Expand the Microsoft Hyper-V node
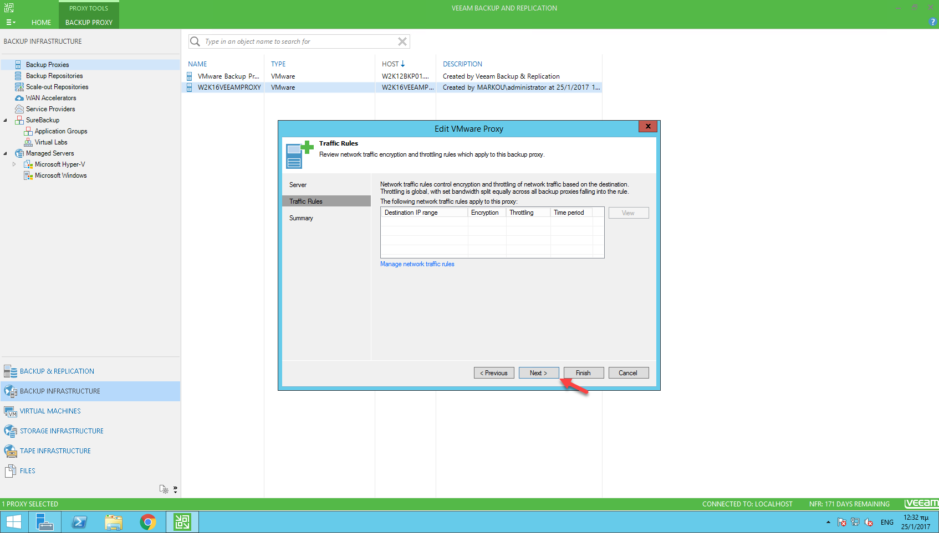Viewport: 939px width, 533px height. (x=14, y=164)
